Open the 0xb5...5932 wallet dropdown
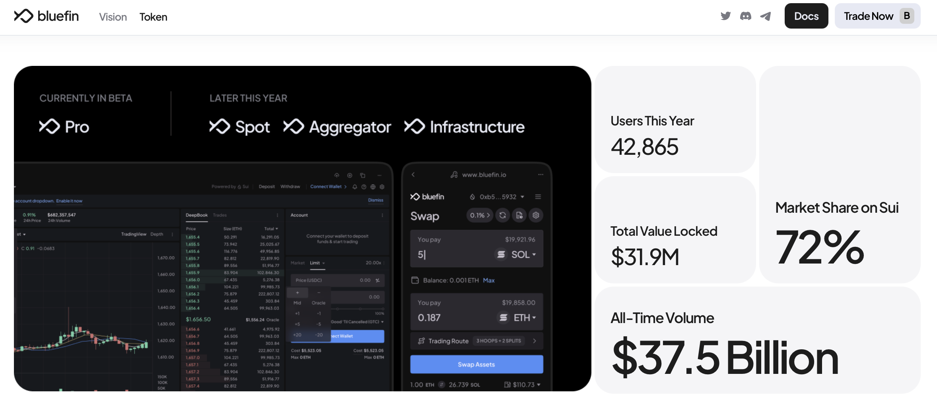The height and width of the screenshot is (408, 937). pos(497,197)
